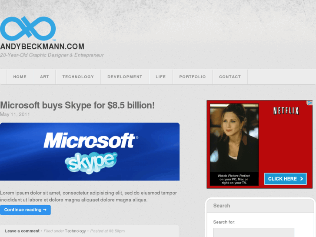Click the Netflix CLICK HERE button

pyautogui.click(x=286, y=179)
